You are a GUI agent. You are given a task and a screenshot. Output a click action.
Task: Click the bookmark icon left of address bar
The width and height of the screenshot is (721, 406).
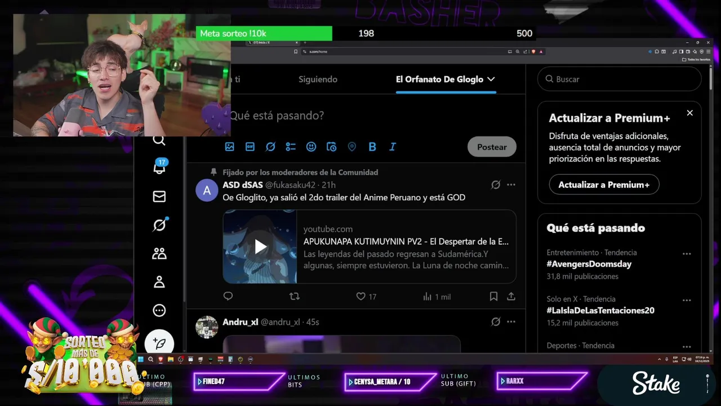pyautogui.click(x=296, y=51)
